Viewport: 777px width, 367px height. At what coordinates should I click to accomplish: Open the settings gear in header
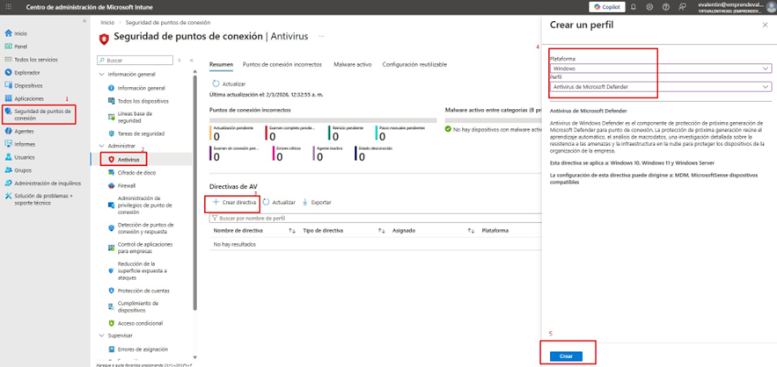[649, 7]
